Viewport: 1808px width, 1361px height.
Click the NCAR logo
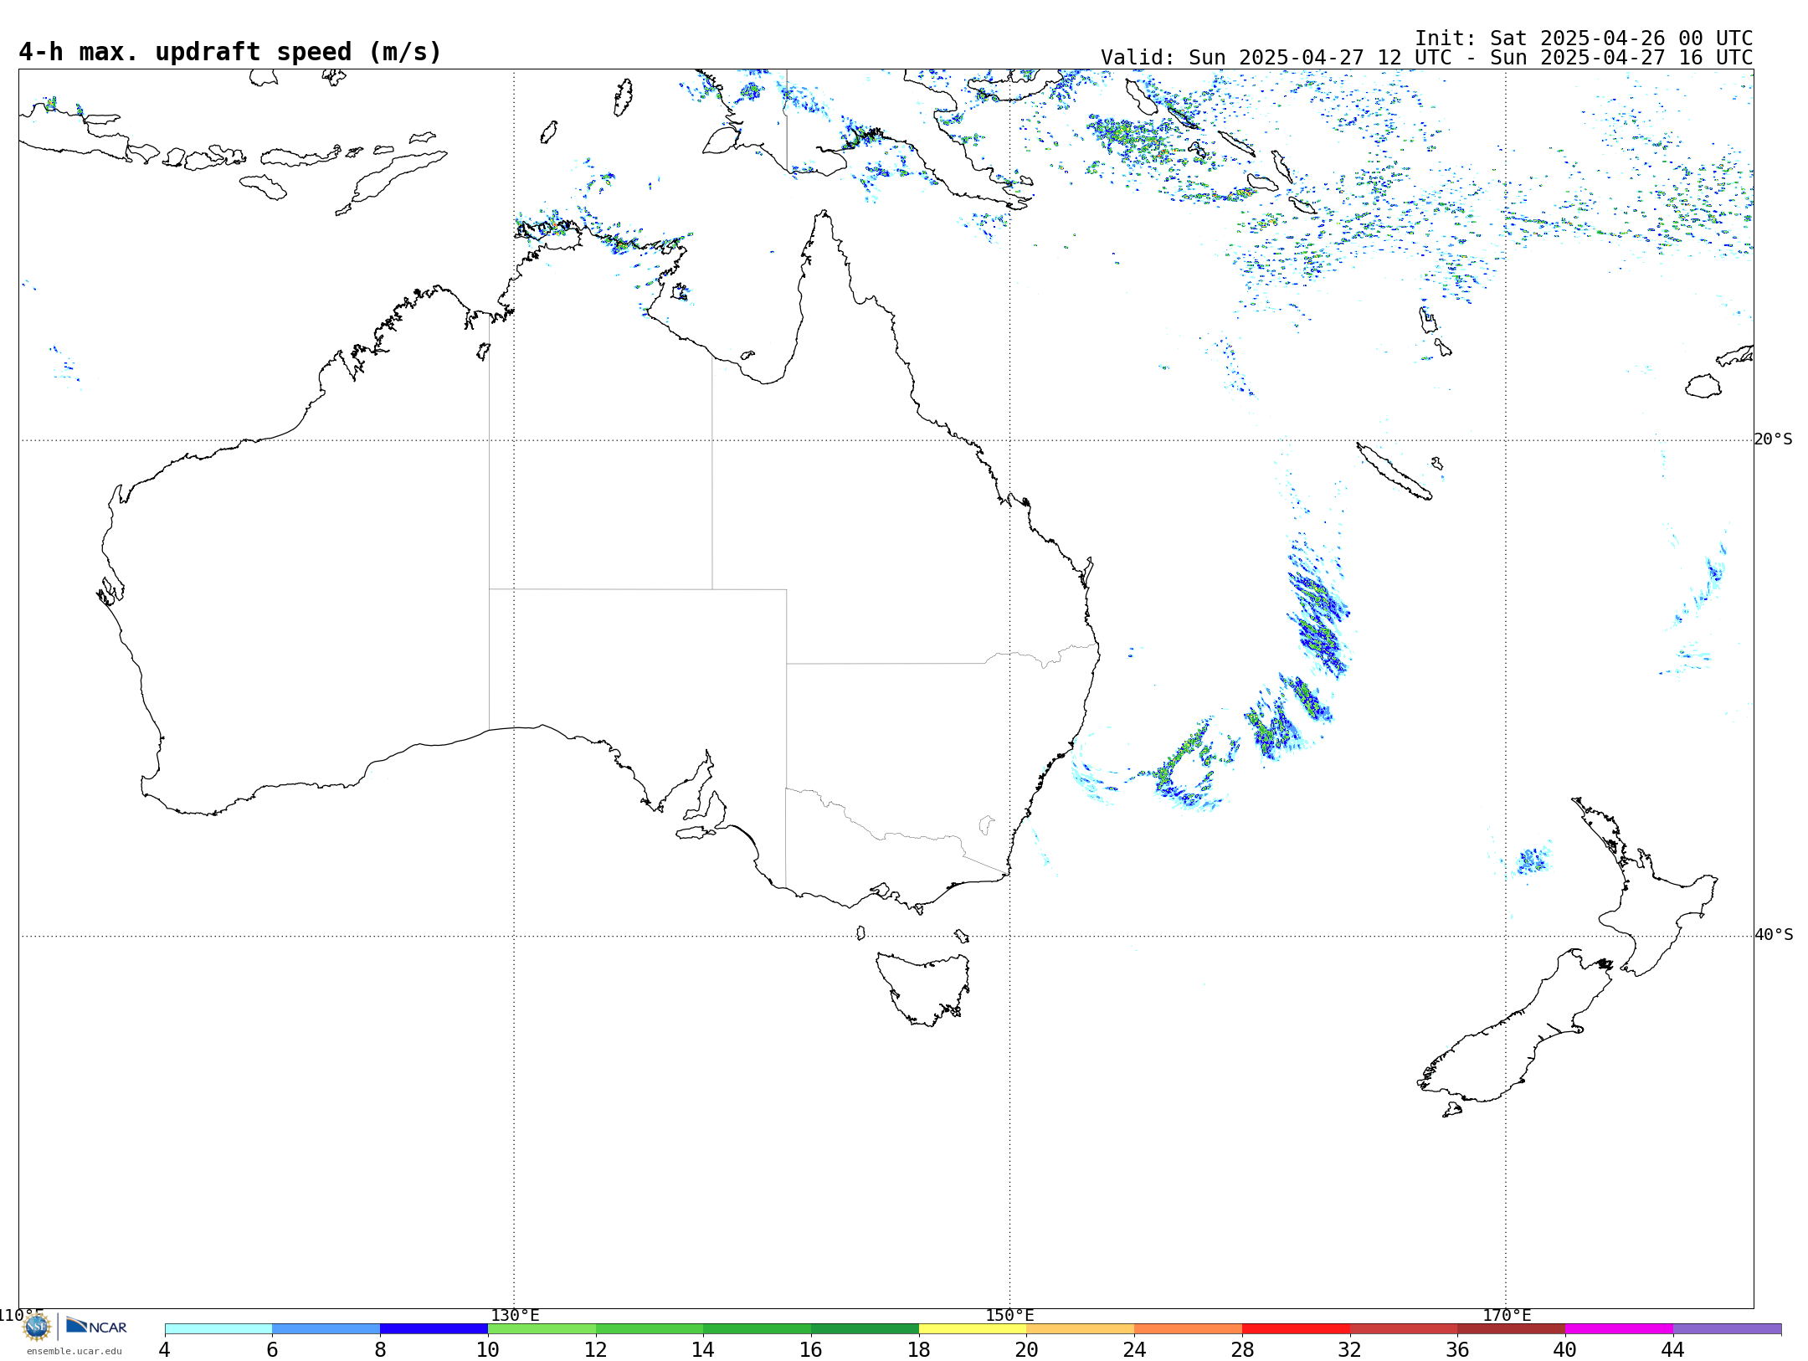[x=96, y=1326]
